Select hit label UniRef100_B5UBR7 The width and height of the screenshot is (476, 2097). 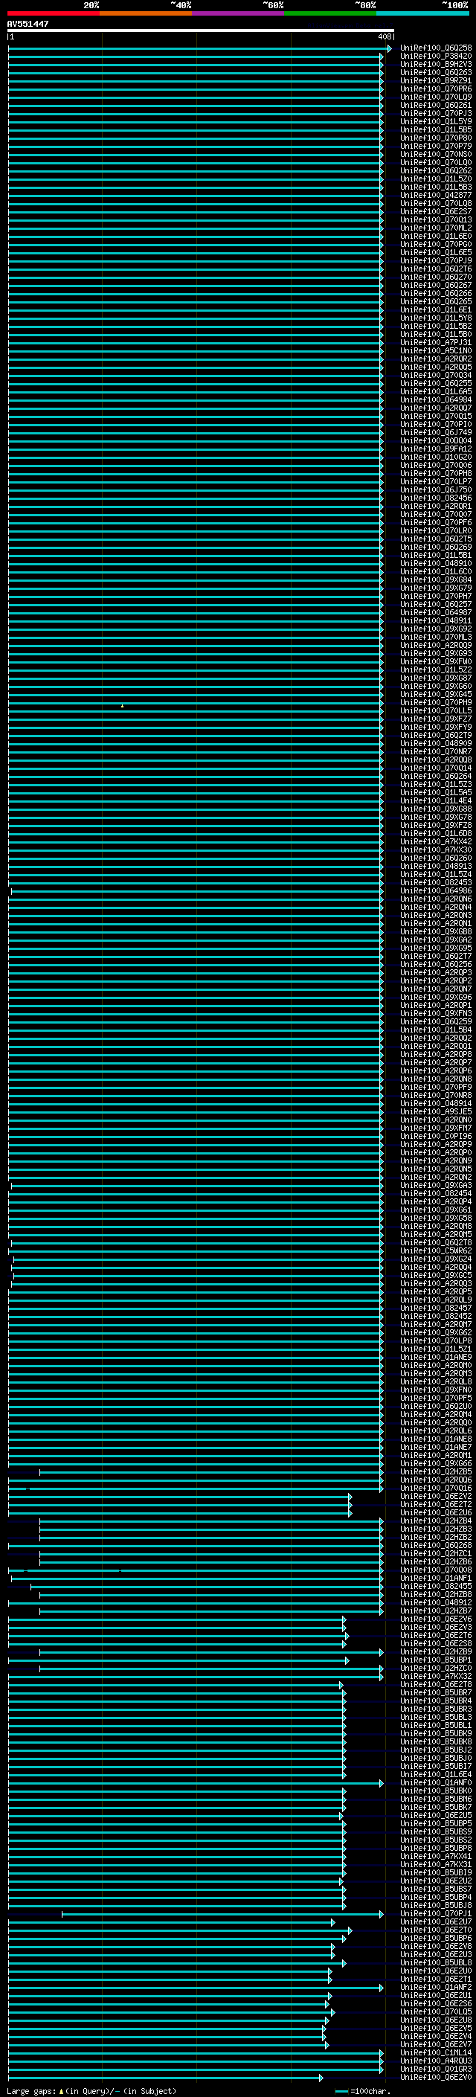coord(436,1692)
